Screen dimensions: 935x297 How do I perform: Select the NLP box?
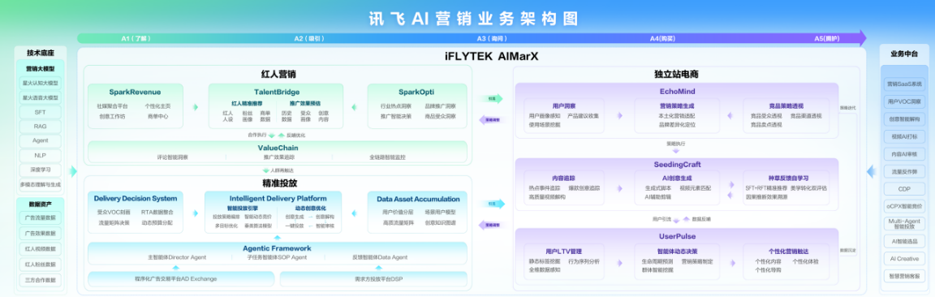tap(41, 155)
